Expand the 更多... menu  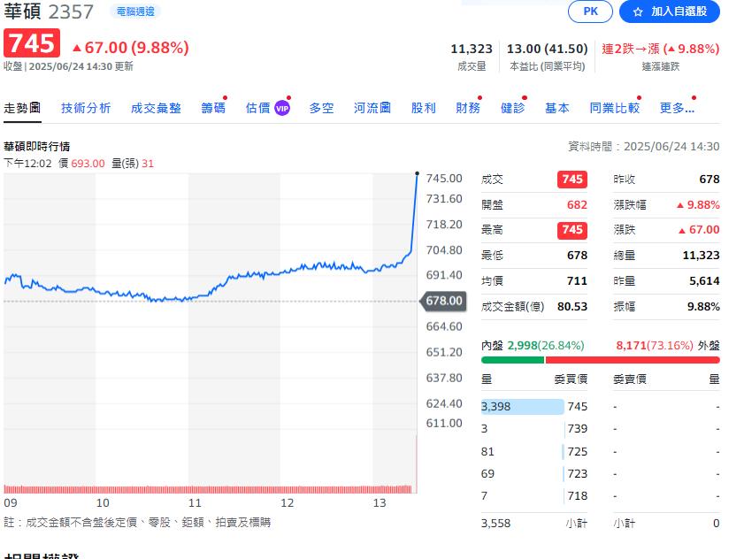click(x=677, y=108)
